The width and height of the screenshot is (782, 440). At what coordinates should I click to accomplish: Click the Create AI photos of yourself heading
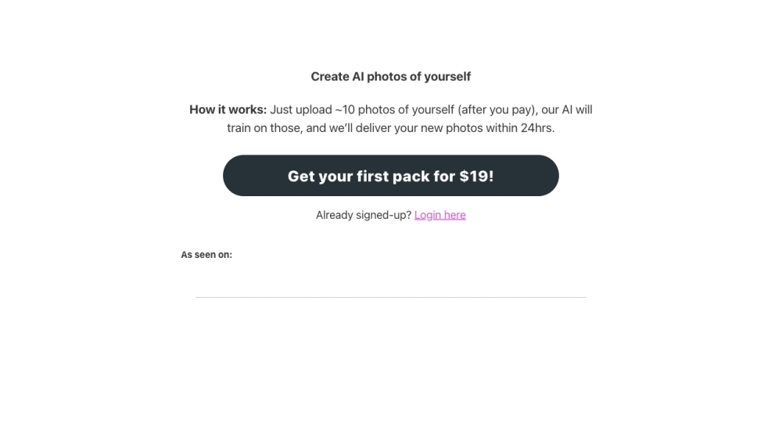pyautogui.click(x=390, y=77)
